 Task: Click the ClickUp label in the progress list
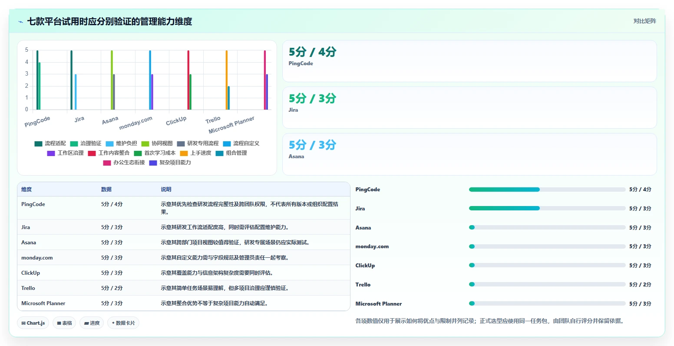coord(365,266)
